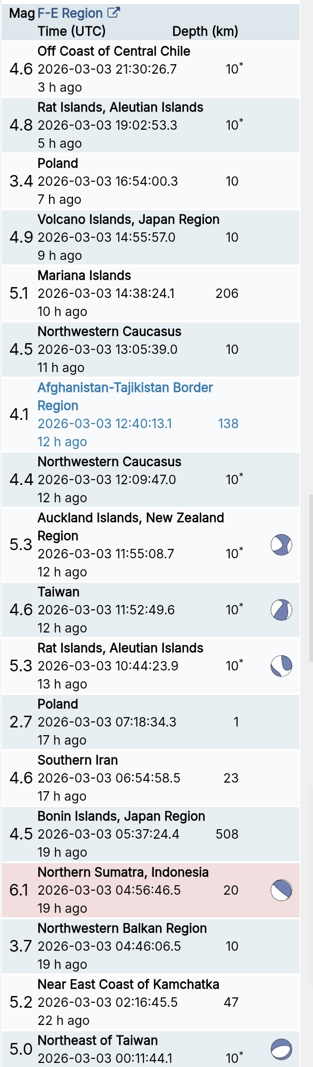Viewport: 313px width, 1067px height.
Task: Select the Off Coast of Central Chile earthquake
Action: (114, 52)
